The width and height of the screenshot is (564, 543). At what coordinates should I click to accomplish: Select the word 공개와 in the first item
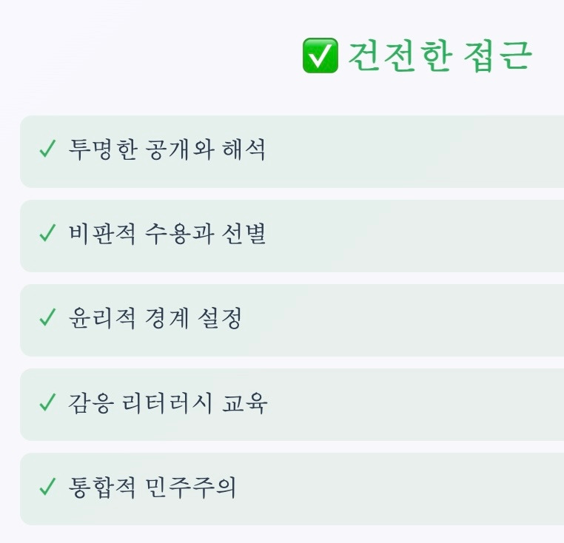180,149
